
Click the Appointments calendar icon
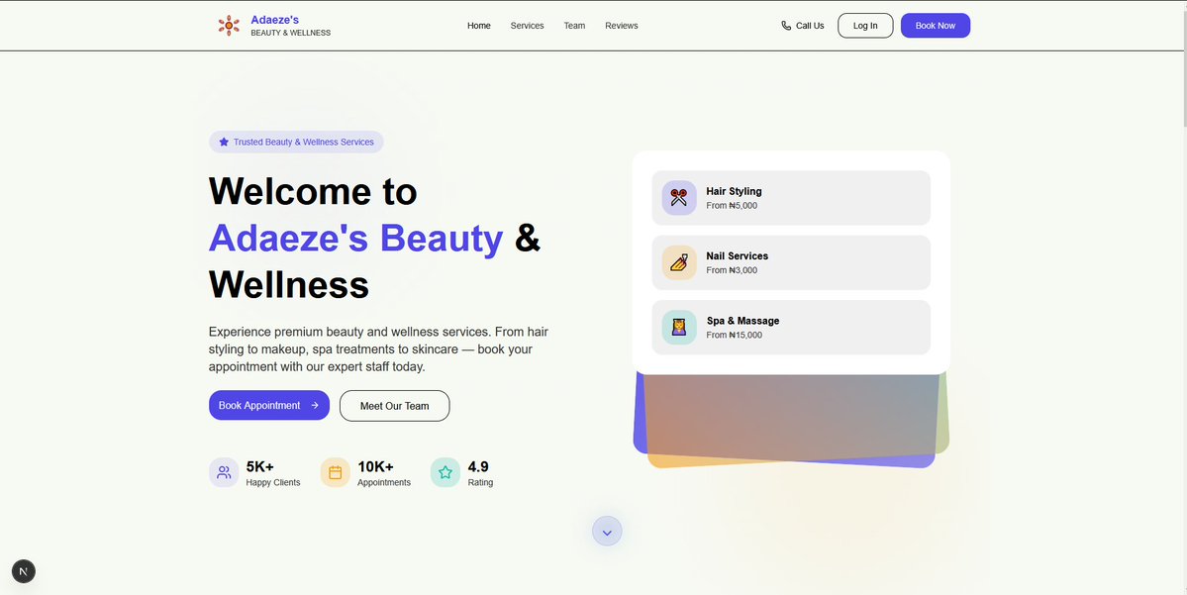336,472
